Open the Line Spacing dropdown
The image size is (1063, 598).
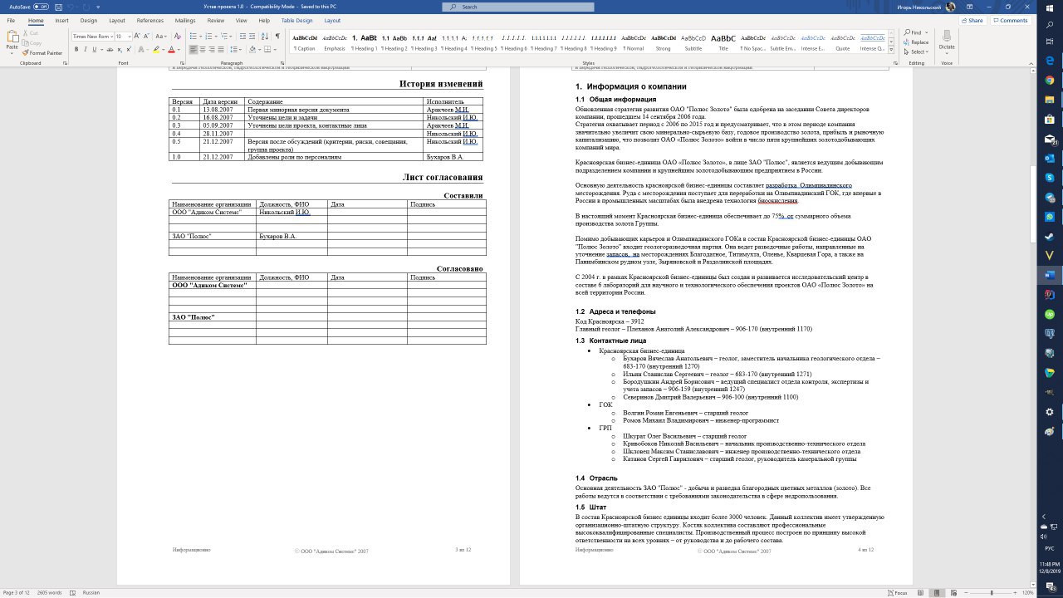tap(240, 50)
